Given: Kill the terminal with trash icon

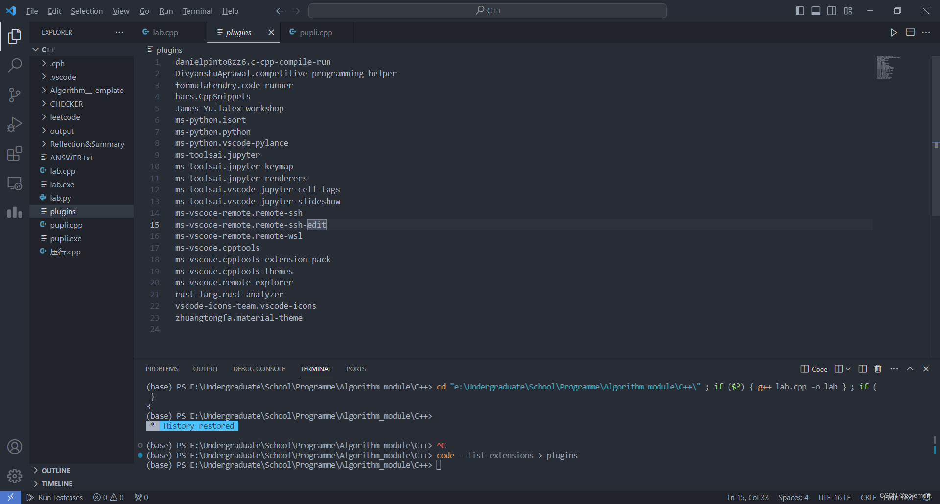Looking at the screenshot, I should coord(878,369).
